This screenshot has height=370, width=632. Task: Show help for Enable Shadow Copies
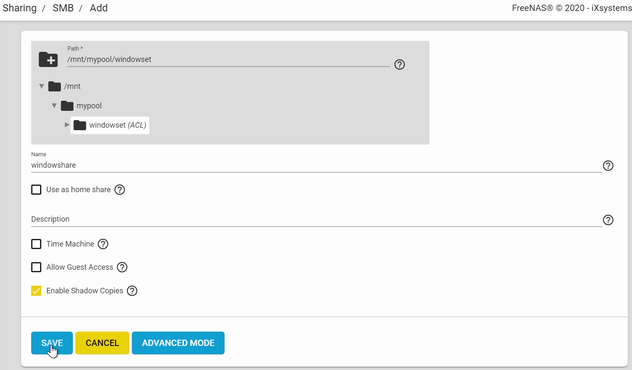(132, 291)
